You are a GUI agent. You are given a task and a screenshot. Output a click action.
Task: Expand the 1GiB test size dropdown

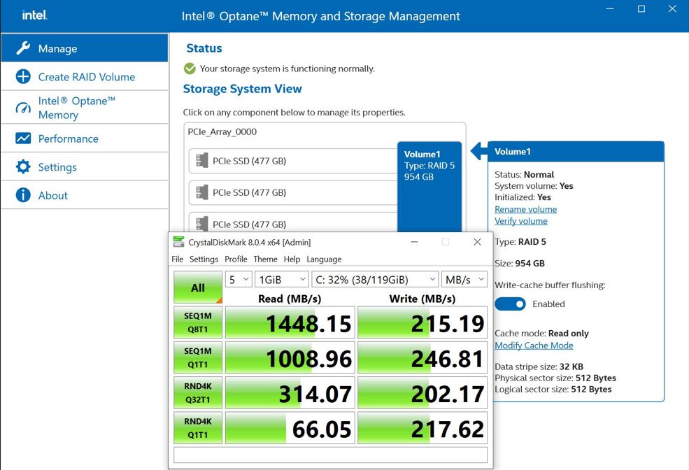[x=283, y=279]
